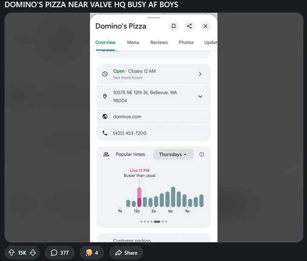Click the award button showing 4

(92, 252)
